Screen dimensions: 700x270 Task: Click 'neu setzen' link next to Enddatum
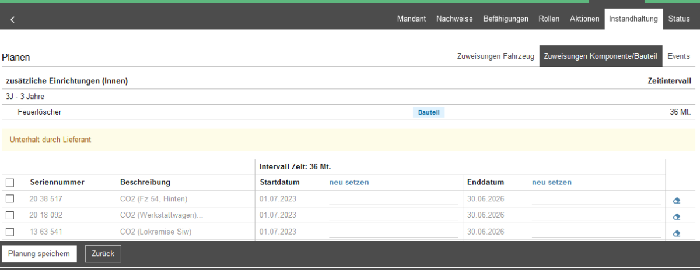(x=551, y=182)
